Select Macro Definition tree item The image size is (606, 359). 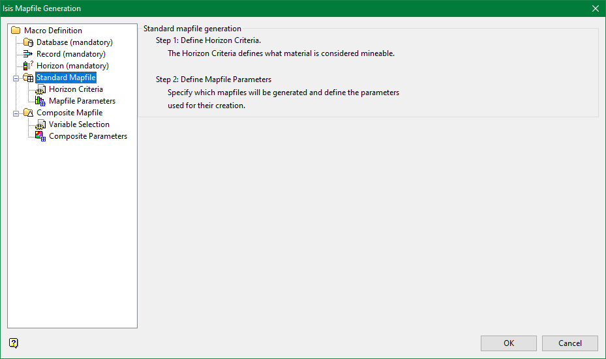coord(53,31)
